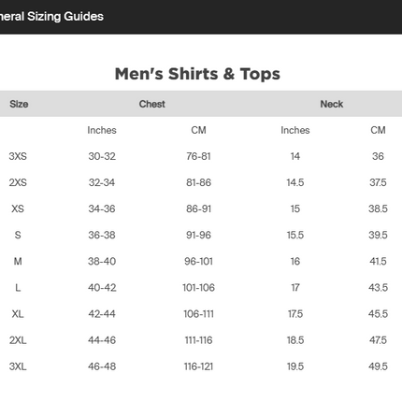Screen dimensions: 402x402
Task: Select the 3XS size row label
Action: (x=18, y=156)
